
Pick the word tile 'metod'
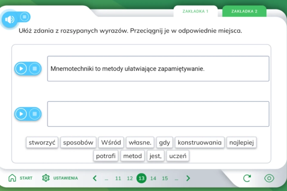point(132,156)
